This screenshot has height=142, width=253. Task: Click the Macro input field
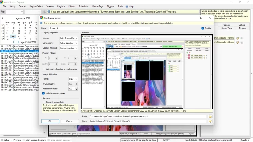[148, 121]
